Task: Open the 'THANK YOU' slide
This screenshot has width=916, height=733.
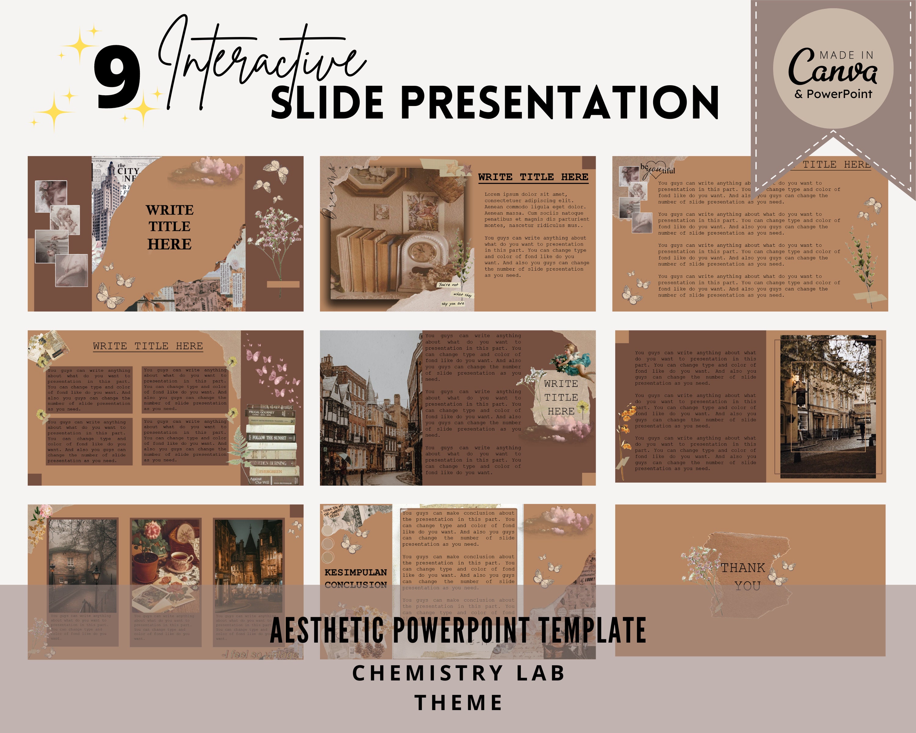Action: 750,581
